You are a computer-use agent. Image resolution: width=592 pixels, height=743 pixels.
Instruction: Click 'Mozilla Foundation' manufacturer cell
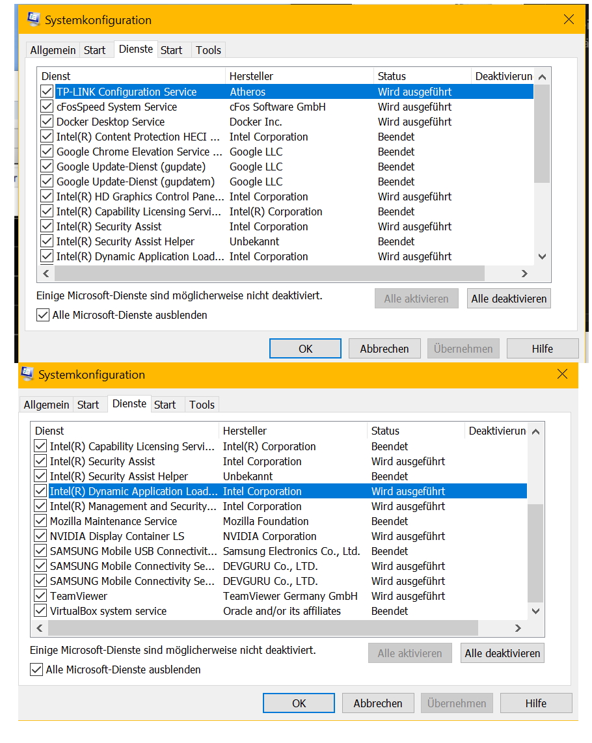pyautogui.click(x=265, y=521)
